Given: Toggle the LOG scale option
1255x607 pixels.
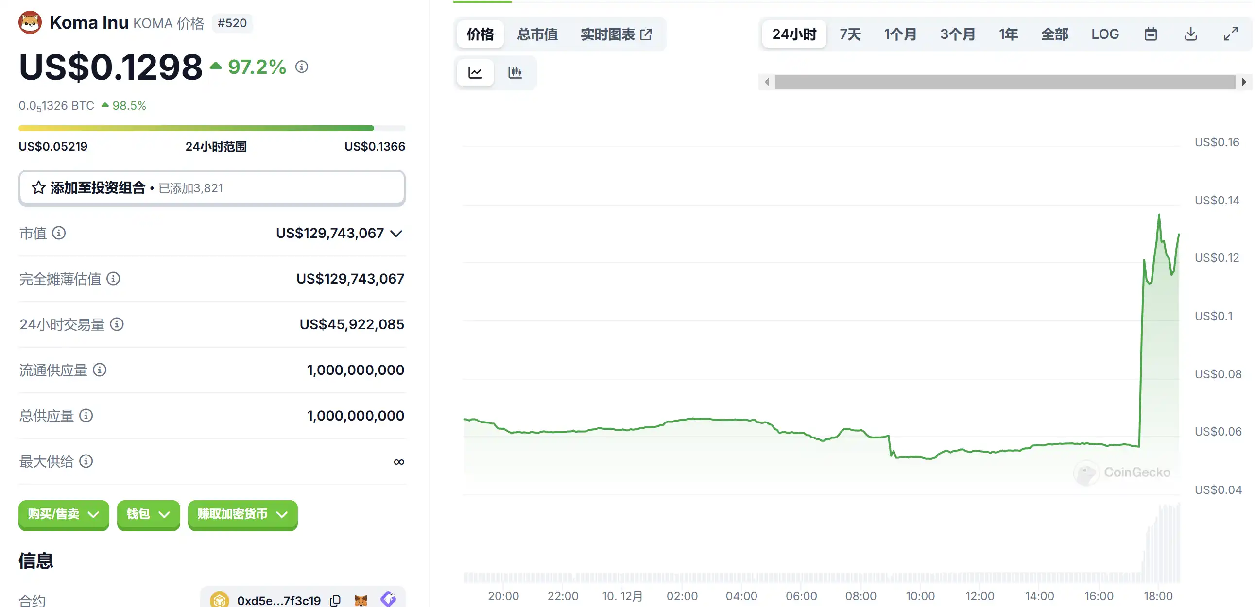Looking at the screenshot, I should [1104, 34].
